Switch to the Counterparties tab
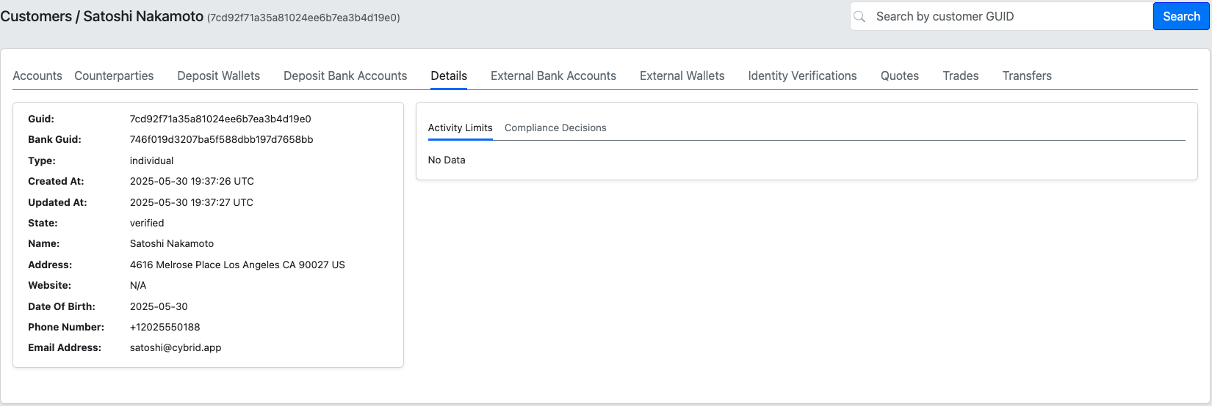The width and height of the screenshot is (1212, 406). 114,75
